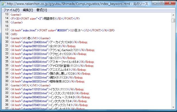177x112 pixels.
Task: Click the 用語索引 text on line 14
Action: [x=49, y=19]
